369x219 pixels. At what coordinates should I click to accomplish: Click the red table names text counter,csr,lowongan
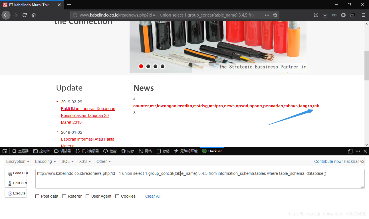click(226, 106)
